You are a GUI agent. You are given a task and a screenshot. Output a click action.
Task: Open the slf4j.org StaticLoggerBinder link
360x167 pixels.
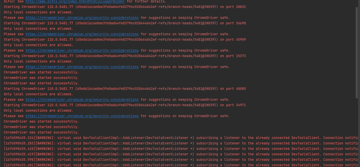[75, 2]
